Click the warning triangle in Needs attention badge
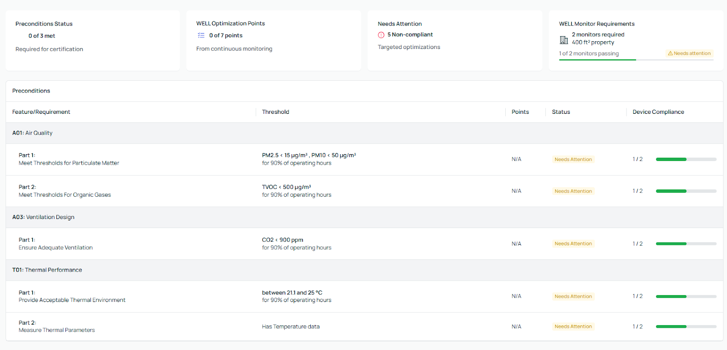 [670, 53]
